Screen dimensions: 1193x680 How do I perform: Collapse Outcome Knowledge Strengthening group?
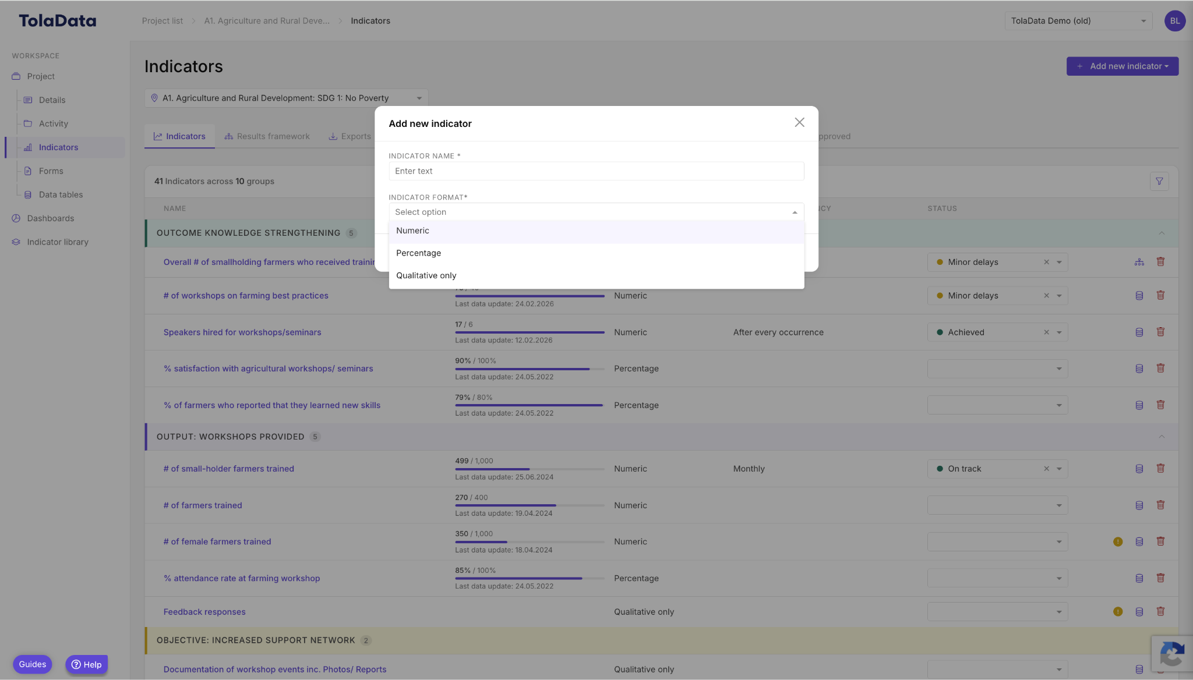[x=1161, y=233]
